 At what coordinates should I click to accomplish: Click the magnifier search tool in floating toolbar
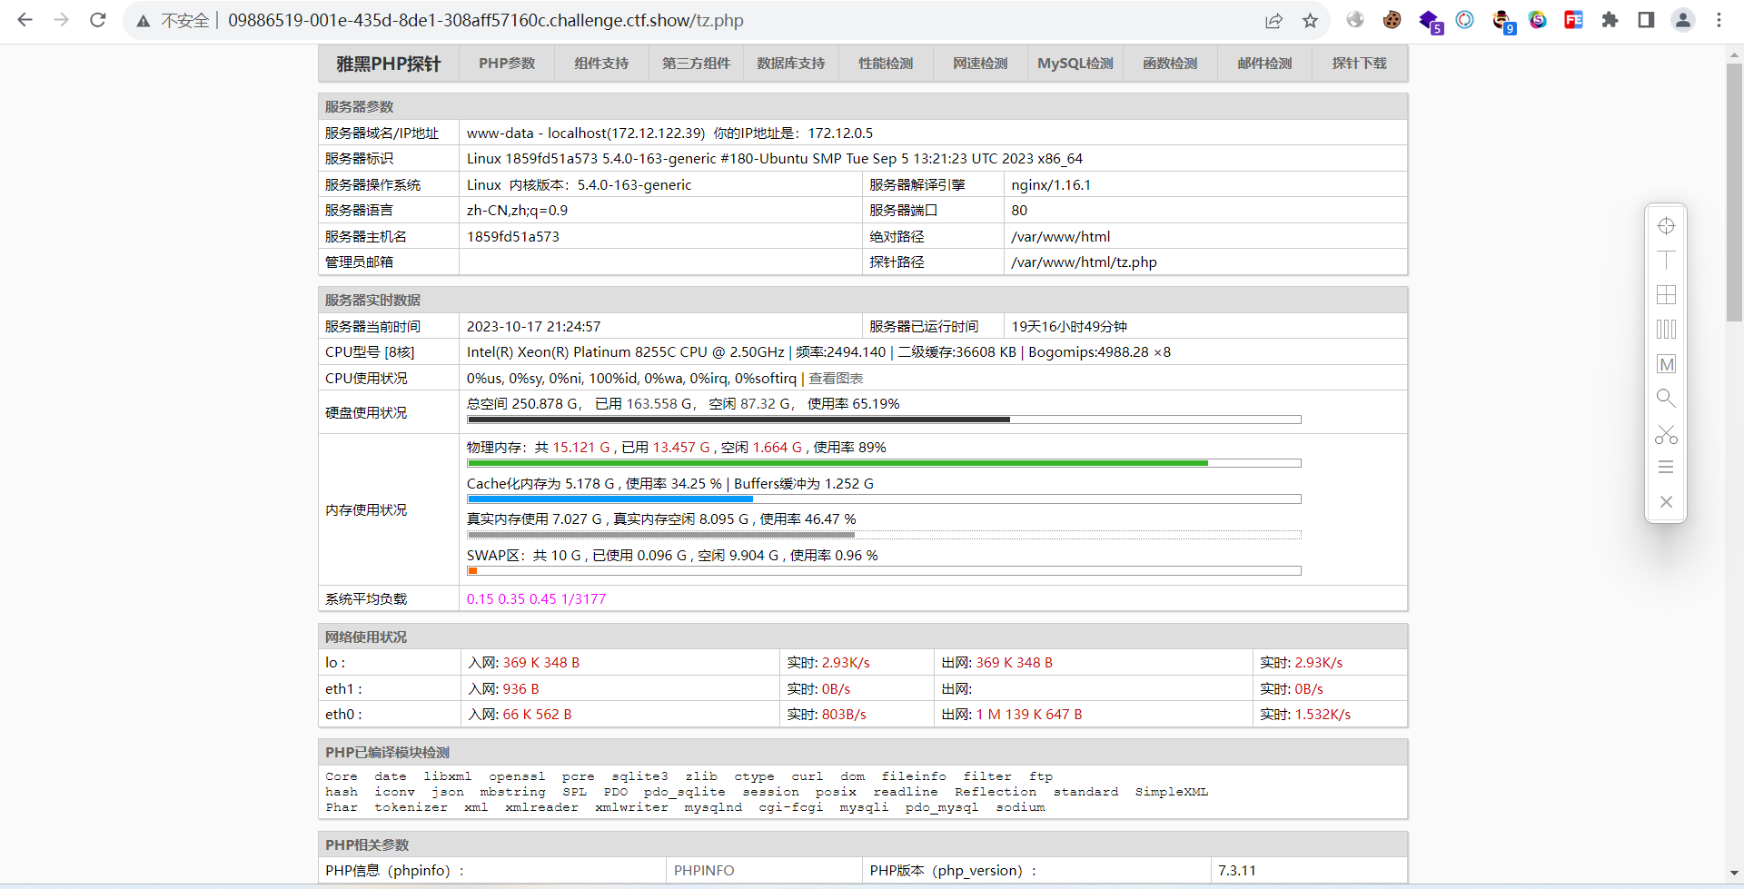pos(1666,398)
